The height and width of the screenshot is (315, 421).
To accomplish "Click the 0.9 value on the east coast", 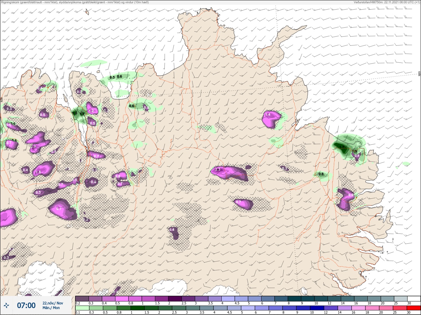I will point(355,151).
